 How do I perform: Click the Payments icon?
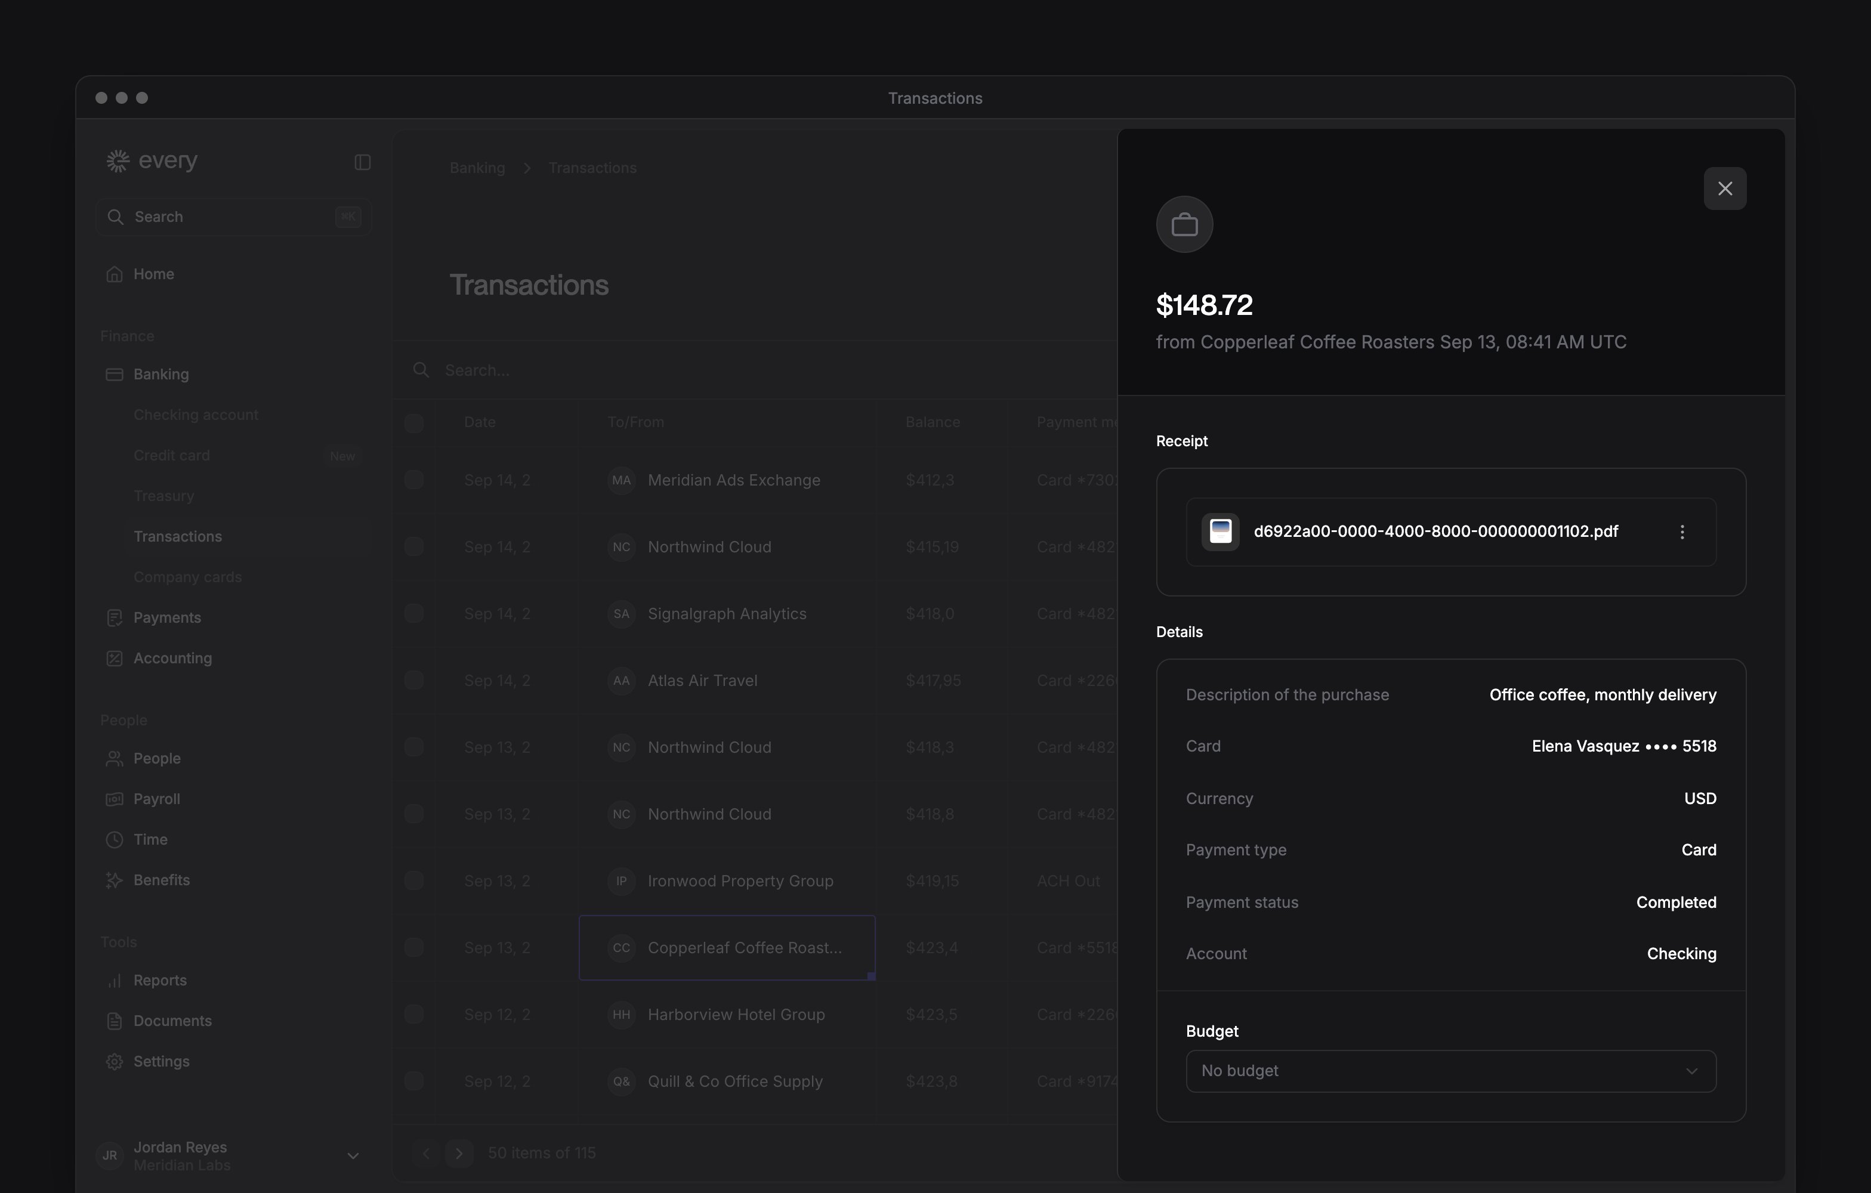pos(114,617)
